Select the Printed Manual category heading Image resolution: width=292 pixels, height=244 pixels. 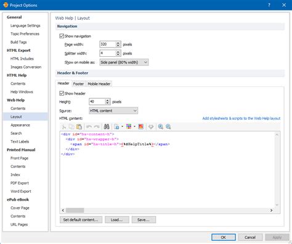point(21,150)
